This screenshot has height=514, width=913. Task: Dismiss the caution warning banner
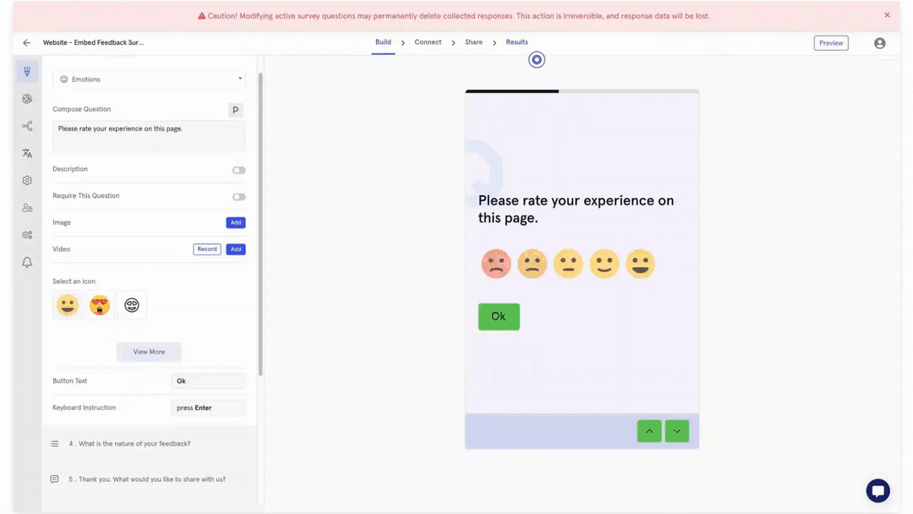click(x=887, y=15)
